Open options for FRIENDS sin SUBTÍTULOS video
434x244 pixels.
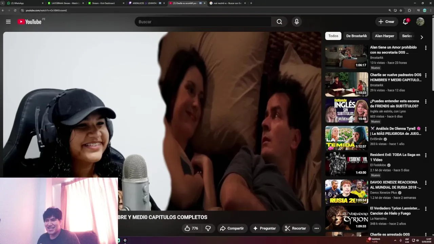tap(426, 102)
